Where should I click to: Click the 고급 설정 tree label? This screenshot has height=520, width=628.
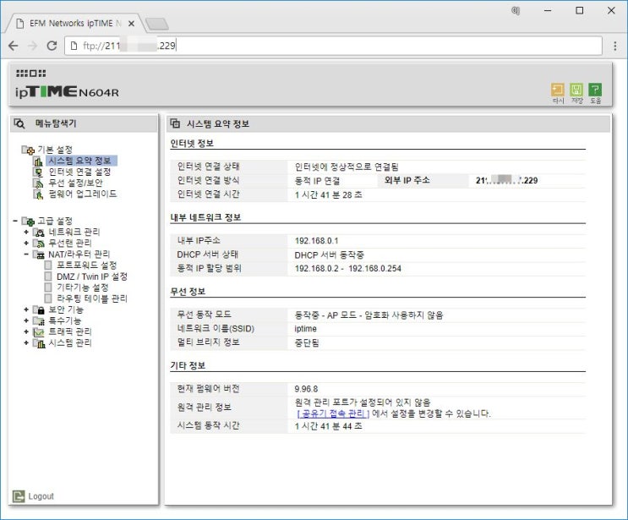pos(55,221)
